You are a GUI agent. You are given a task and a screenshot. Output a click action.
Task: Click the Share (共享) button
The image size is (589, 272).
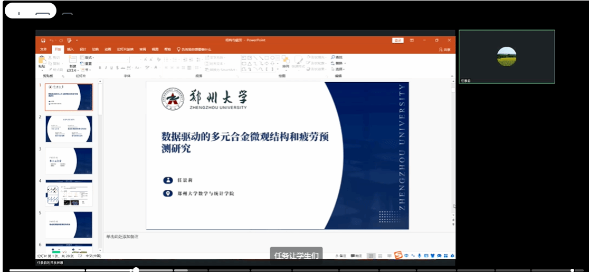coord(445,50)
